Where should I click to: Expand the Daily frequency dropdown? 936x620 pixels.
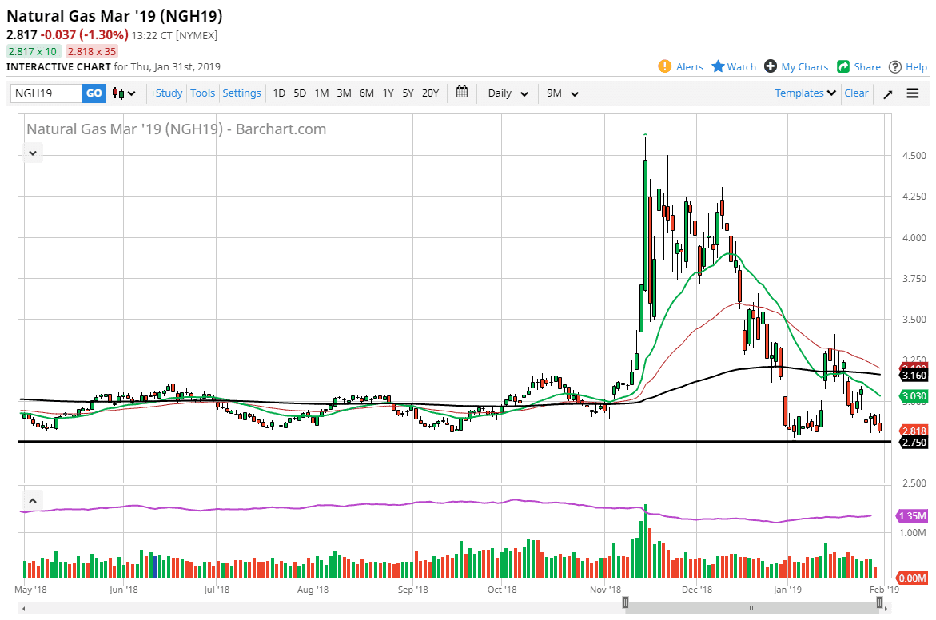(x=508, y=93)
